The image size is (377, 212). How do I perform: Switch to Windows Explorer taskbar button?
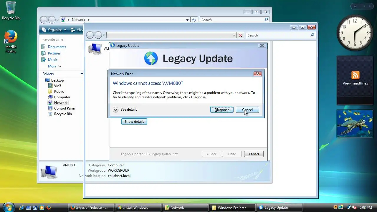[232, 208]
